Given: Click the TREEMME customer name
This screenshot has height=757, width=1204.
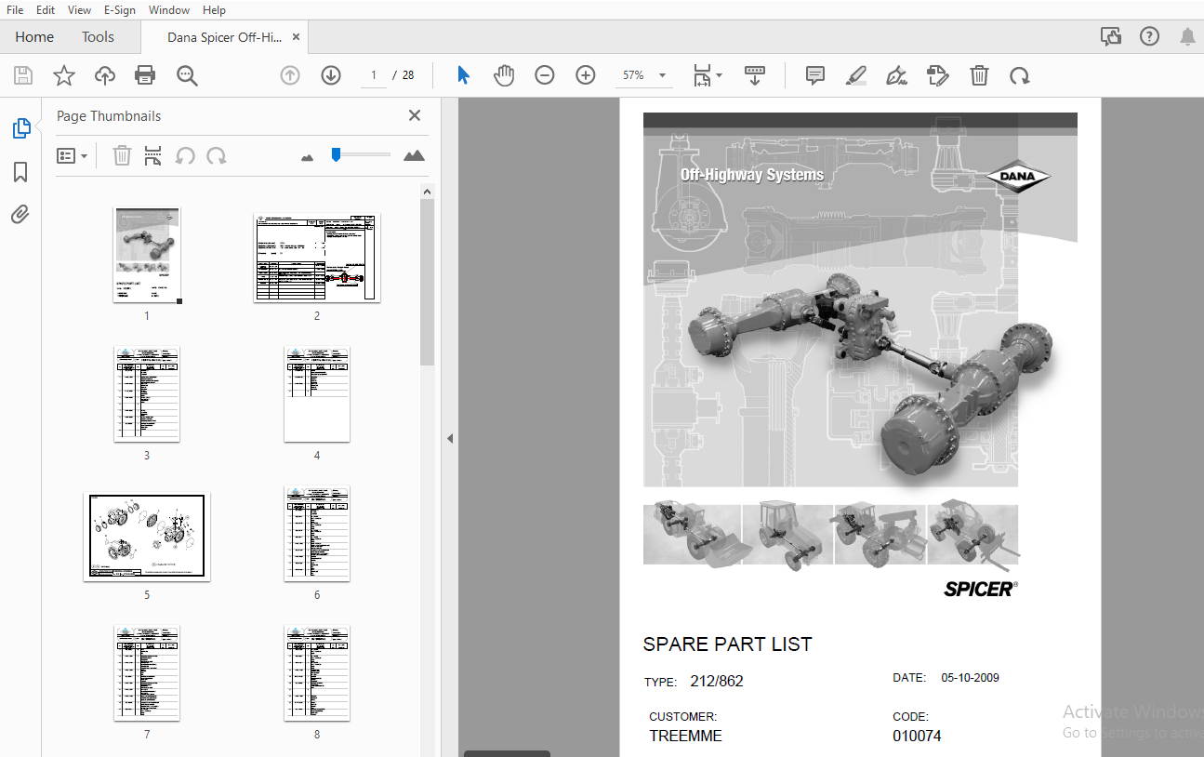Looking at the screenshot, I should click(x=685, y=737).
